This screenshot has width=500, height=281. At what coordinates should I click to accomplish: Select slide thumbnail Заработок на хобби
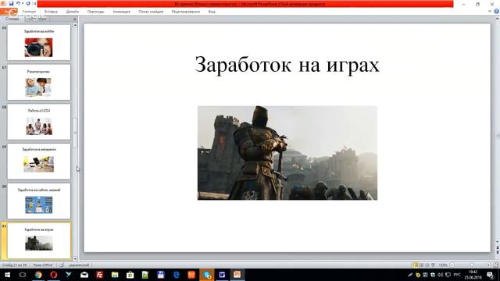tap(39, 42)
